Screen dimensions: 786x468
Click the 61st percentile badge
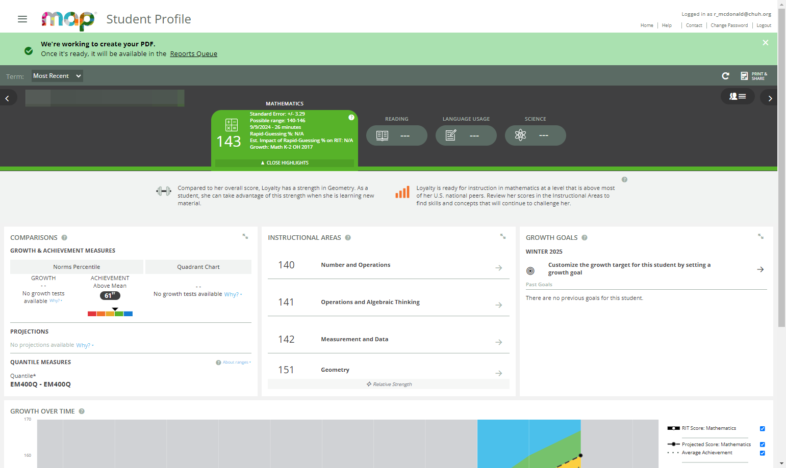point(110,295)
